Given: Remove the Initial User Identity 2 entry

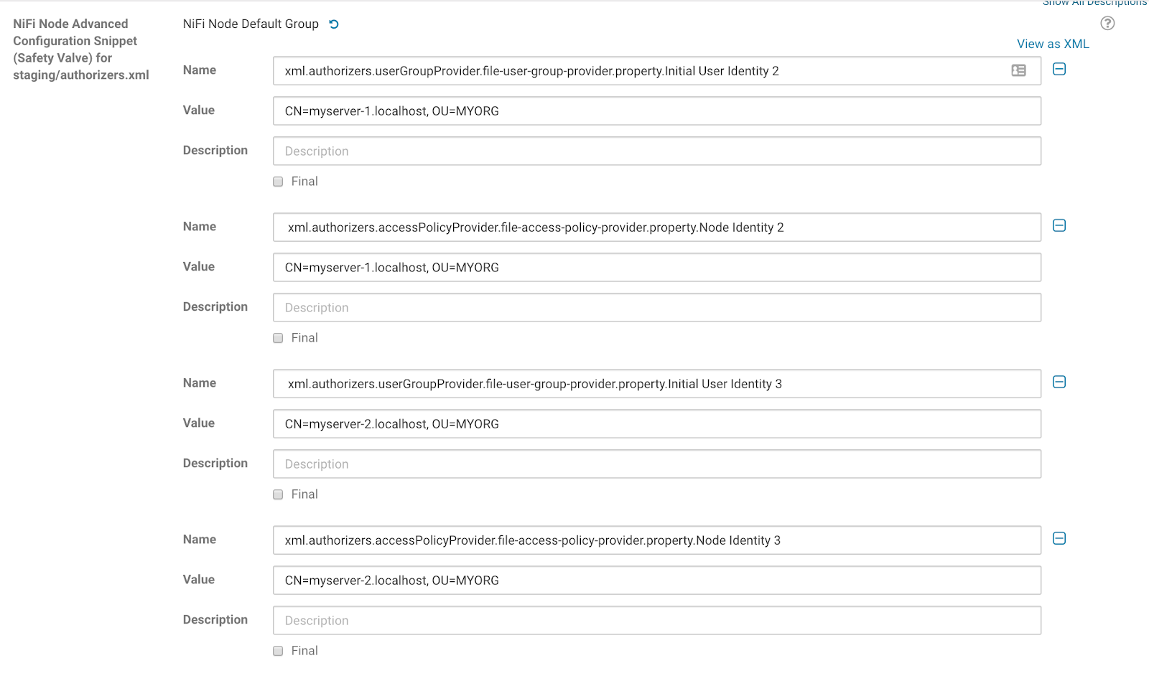Looking at the screenshot, I should pos(1059,70).
